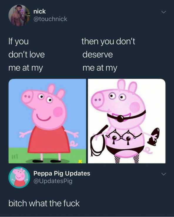Visit the @UpdatesPig handle link

coord(53,181)
